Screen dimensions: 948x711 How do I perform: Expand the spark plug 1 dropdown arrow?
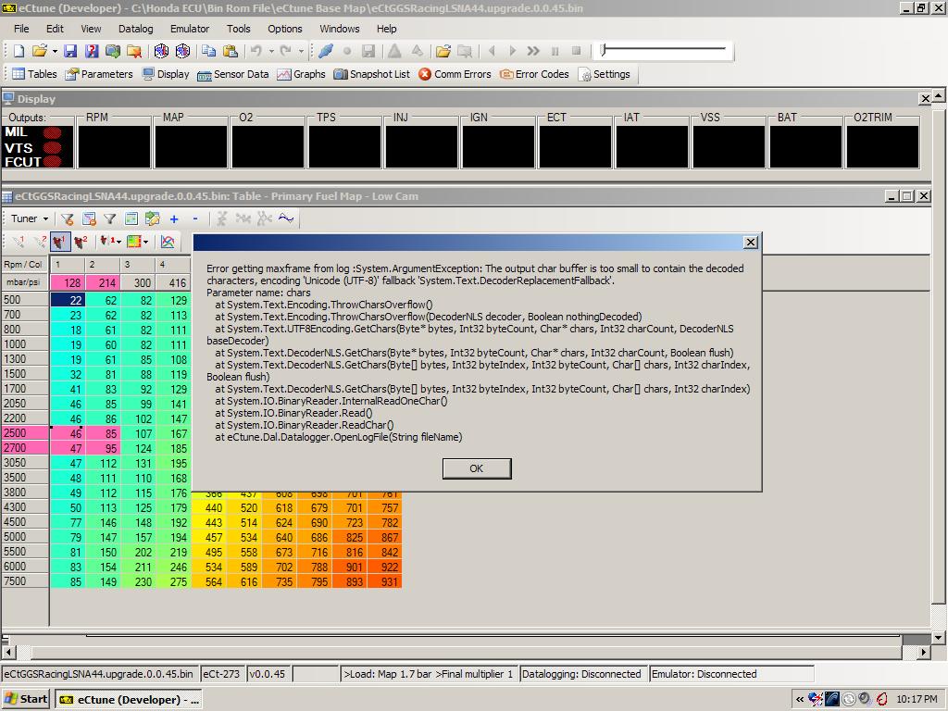click(118, 242)
